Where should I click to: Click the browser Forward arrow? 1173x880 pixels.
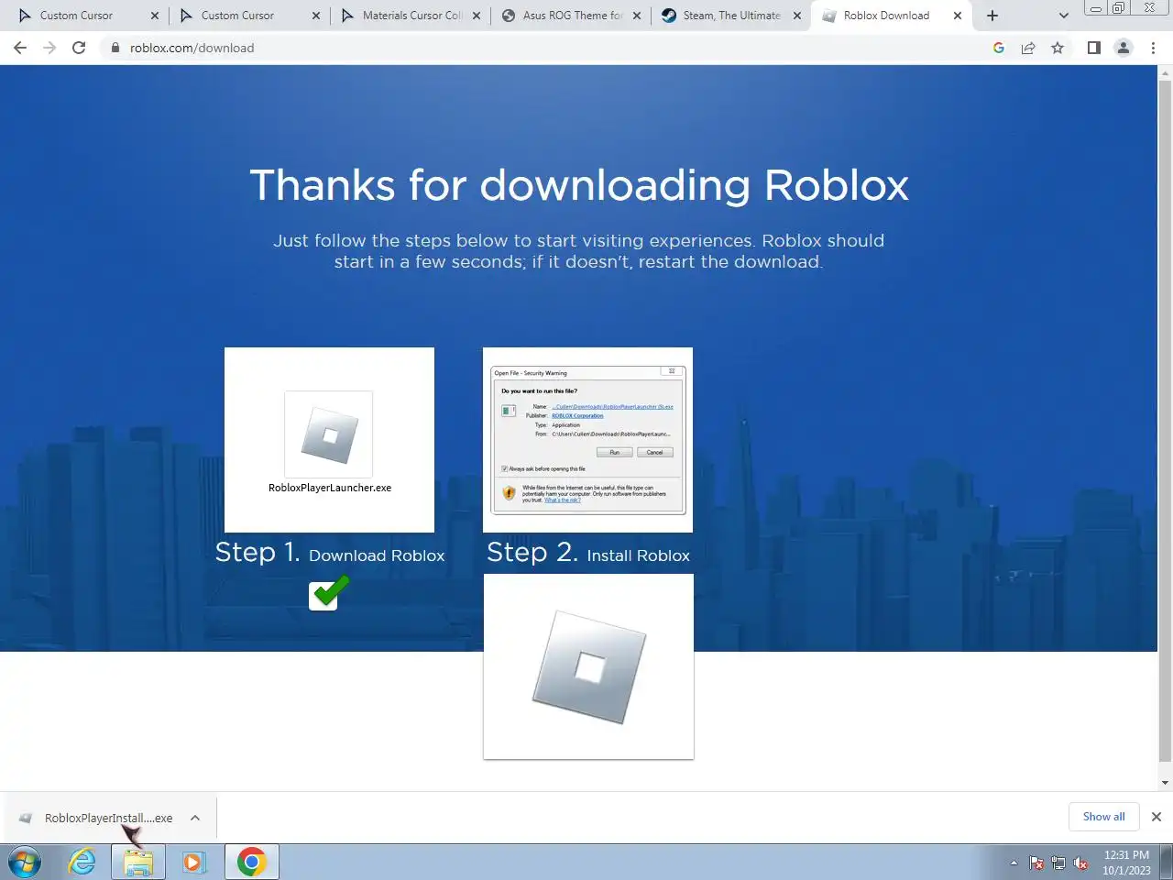pyautogui.click(x=49, y=48)
